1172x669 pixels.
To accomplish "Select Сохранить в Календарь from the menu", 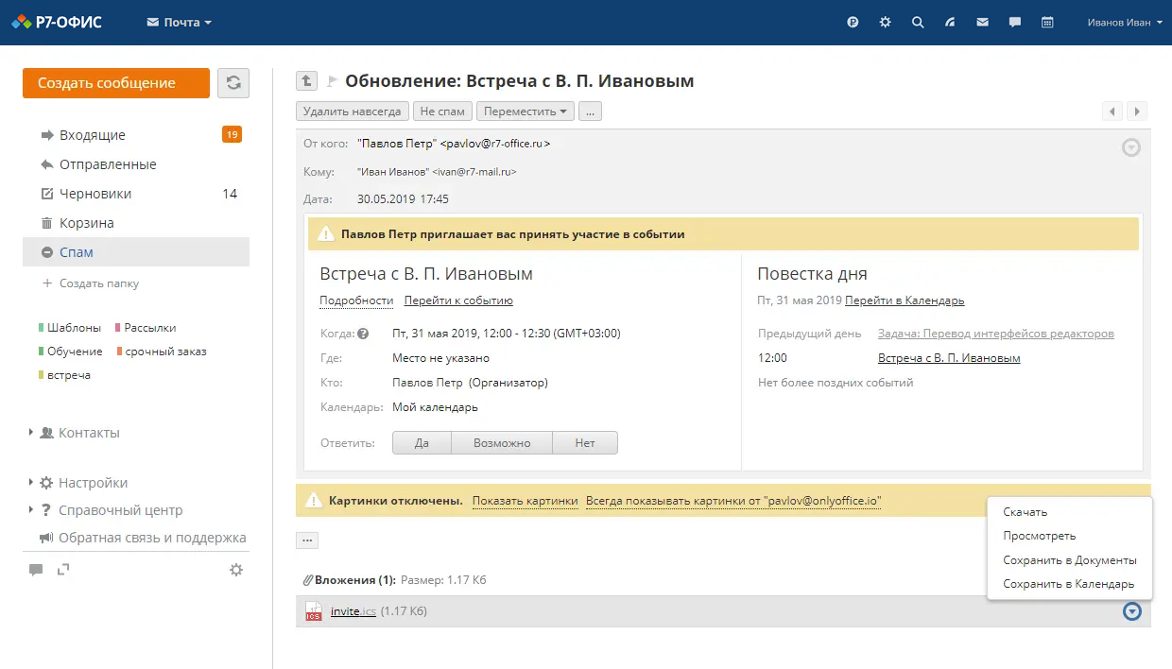I will pyautogui.click(x=1068, y=584).
